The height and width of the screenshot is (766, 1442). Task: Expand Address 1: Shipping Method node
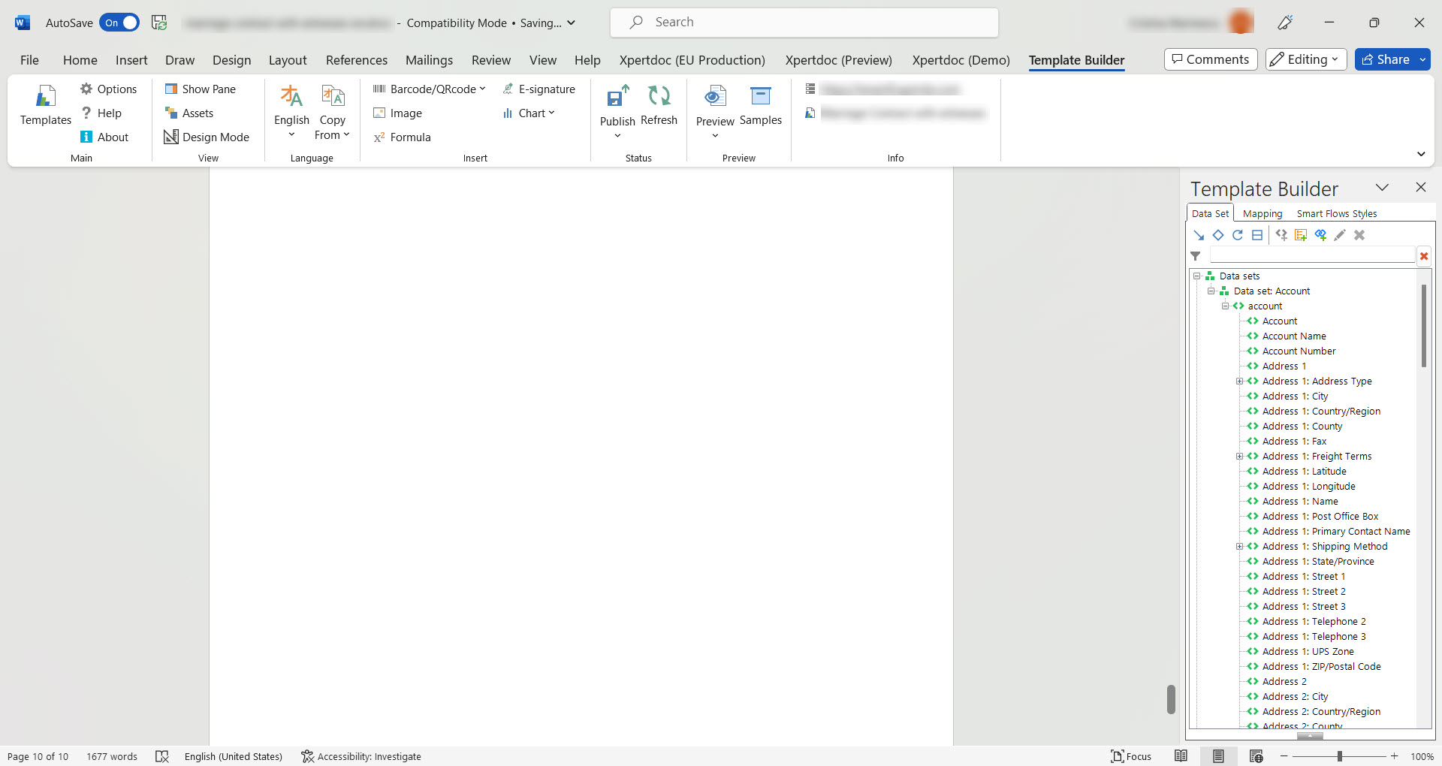(x=1240, y=547)
